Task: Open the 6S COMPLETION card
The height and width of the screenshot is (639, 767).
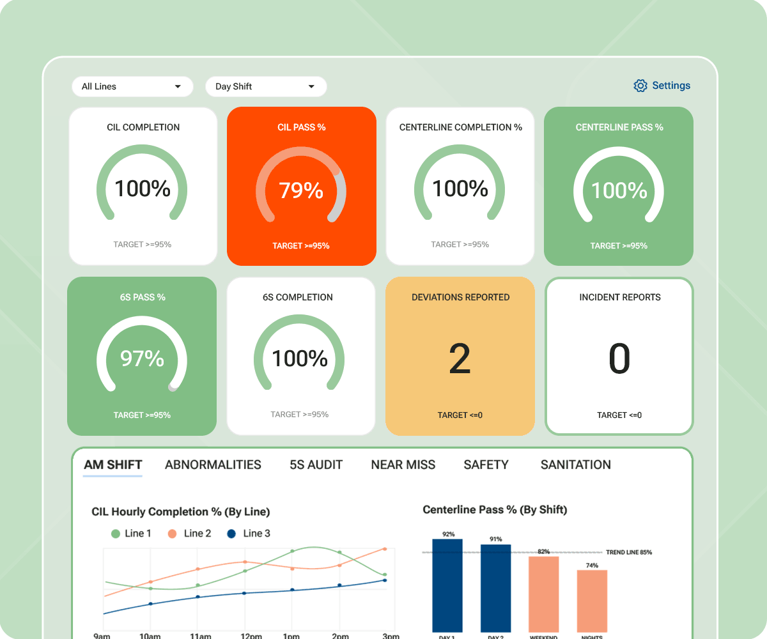Action: click(x=301, y=356)
